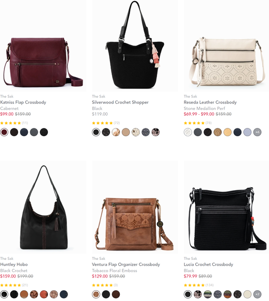269x301 pixels.
Task: Pick the dark brown swatch for Ventura Crossbody
Action: (x=116, y=294)
